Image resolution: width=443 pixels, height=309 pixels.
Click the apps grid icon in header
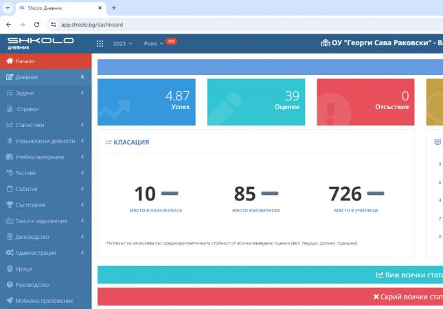click(100, 43)
